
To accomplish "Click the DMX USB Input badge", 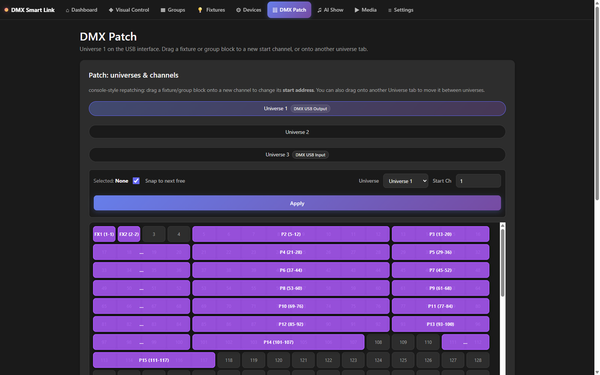I will (310, 155).
